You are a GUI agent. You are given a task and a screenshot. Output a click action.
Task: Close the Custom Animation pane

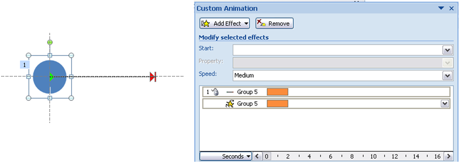[451, 8]
